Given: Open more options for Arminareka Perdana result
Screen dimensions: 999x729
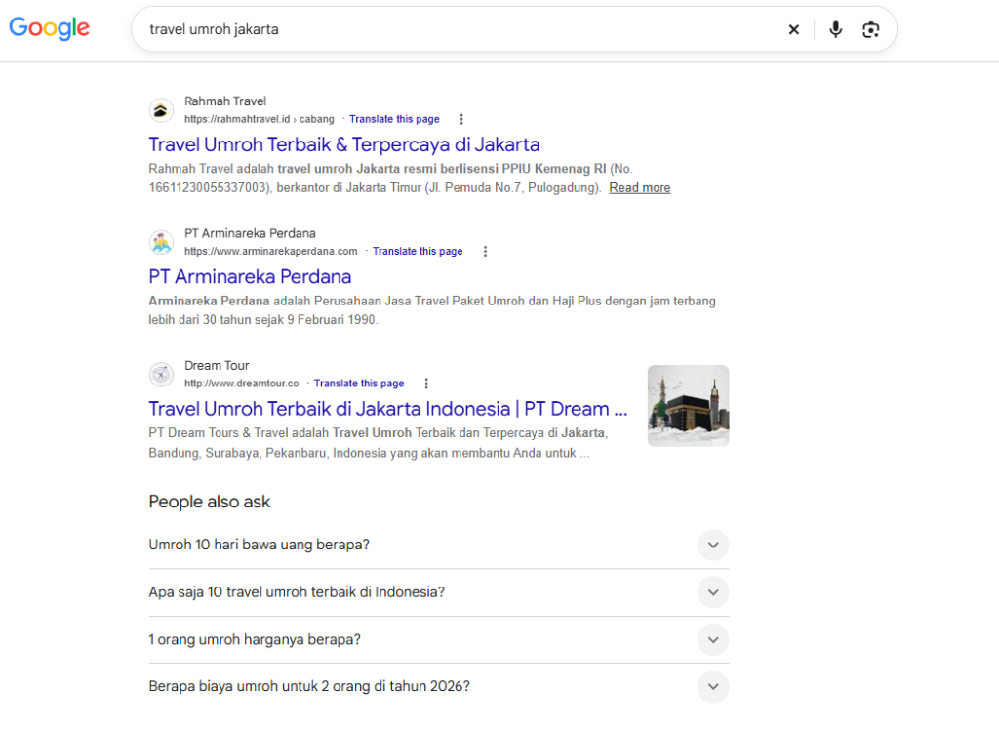Looking at the screenshot, I should tap(485, 251).
